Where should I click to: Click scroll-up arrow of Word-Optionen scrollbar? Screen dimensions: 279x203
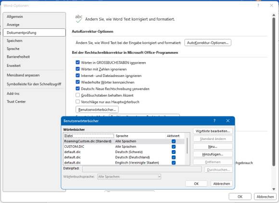(274, 15)
